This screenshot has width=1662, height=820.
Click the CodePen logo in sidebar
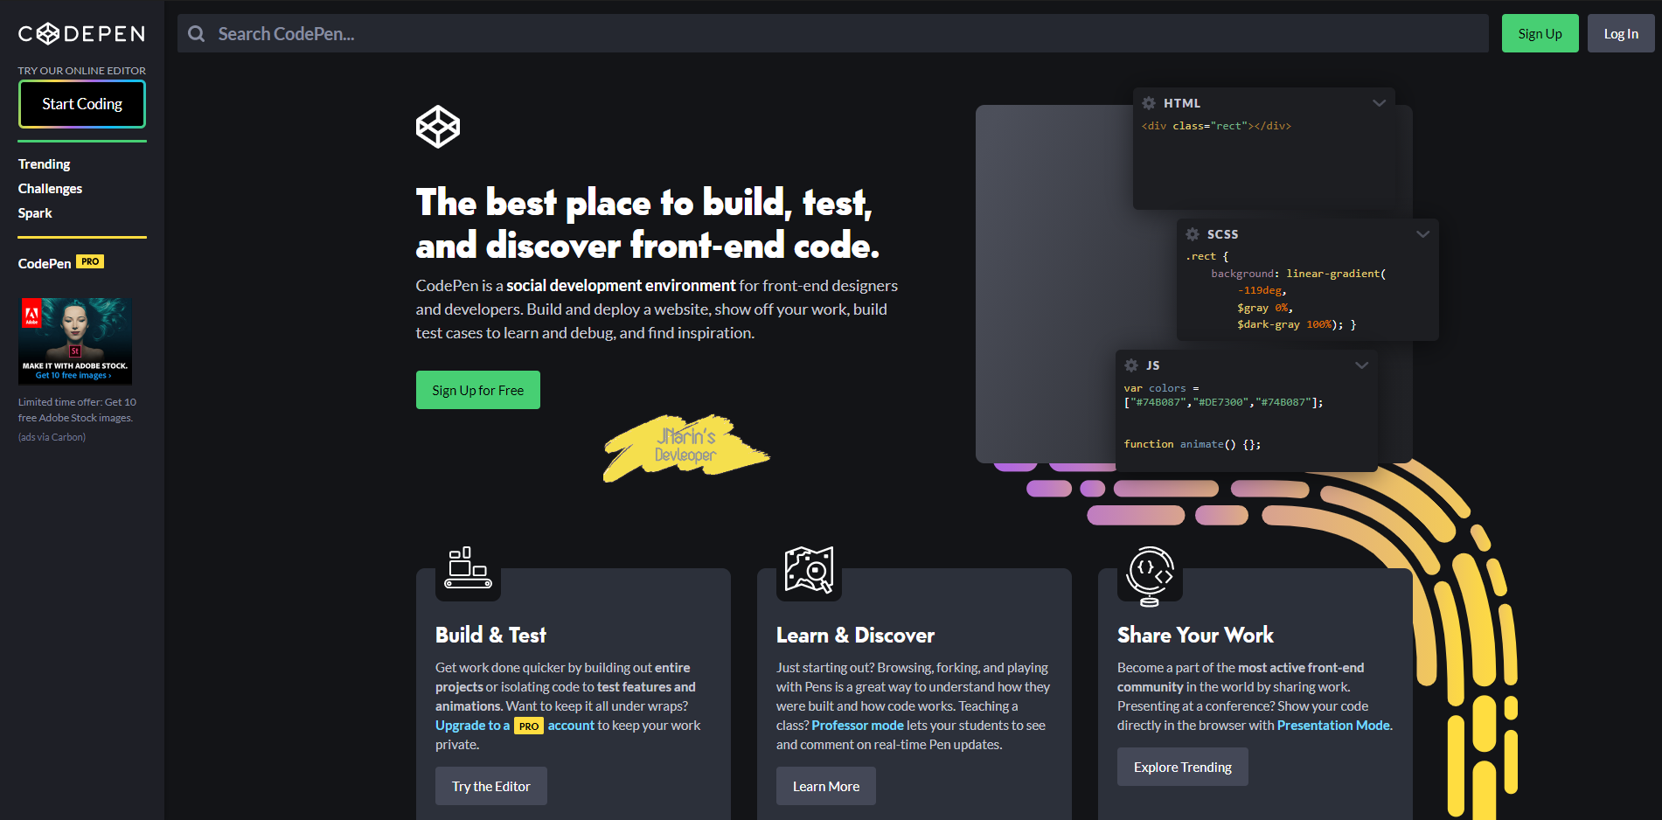[81, 34]
